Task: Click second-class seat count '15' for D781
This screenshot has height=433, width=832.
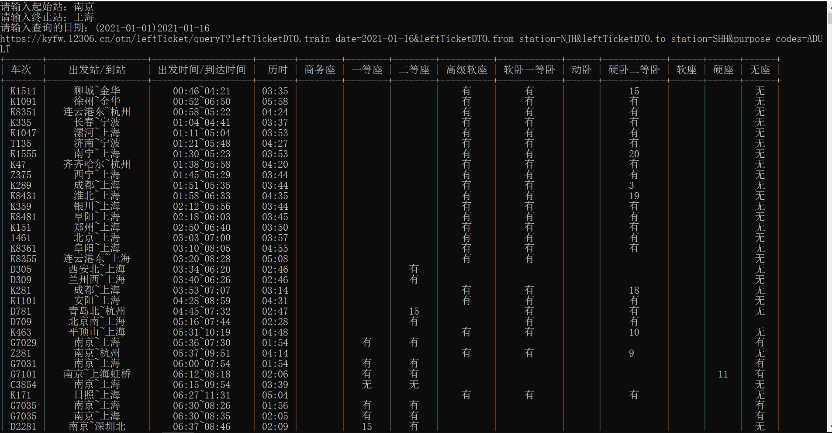Action: tap(414, 311)
